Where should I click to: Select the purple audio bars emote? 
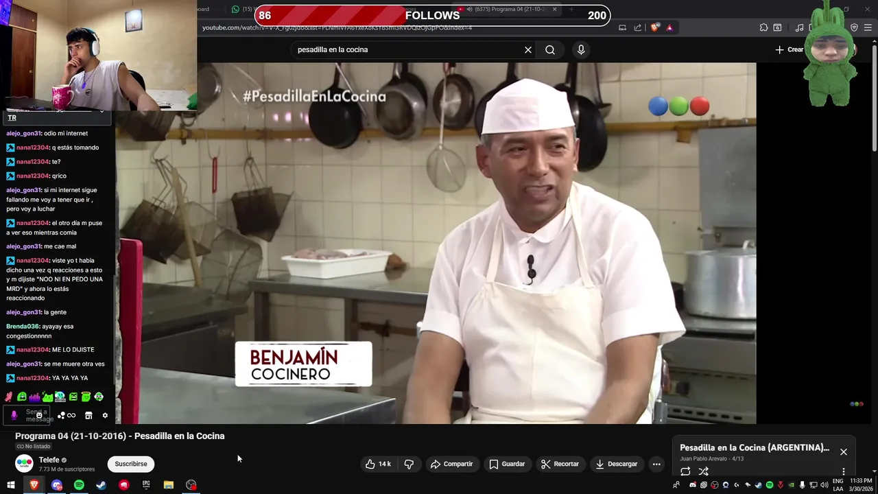[34, 397]
